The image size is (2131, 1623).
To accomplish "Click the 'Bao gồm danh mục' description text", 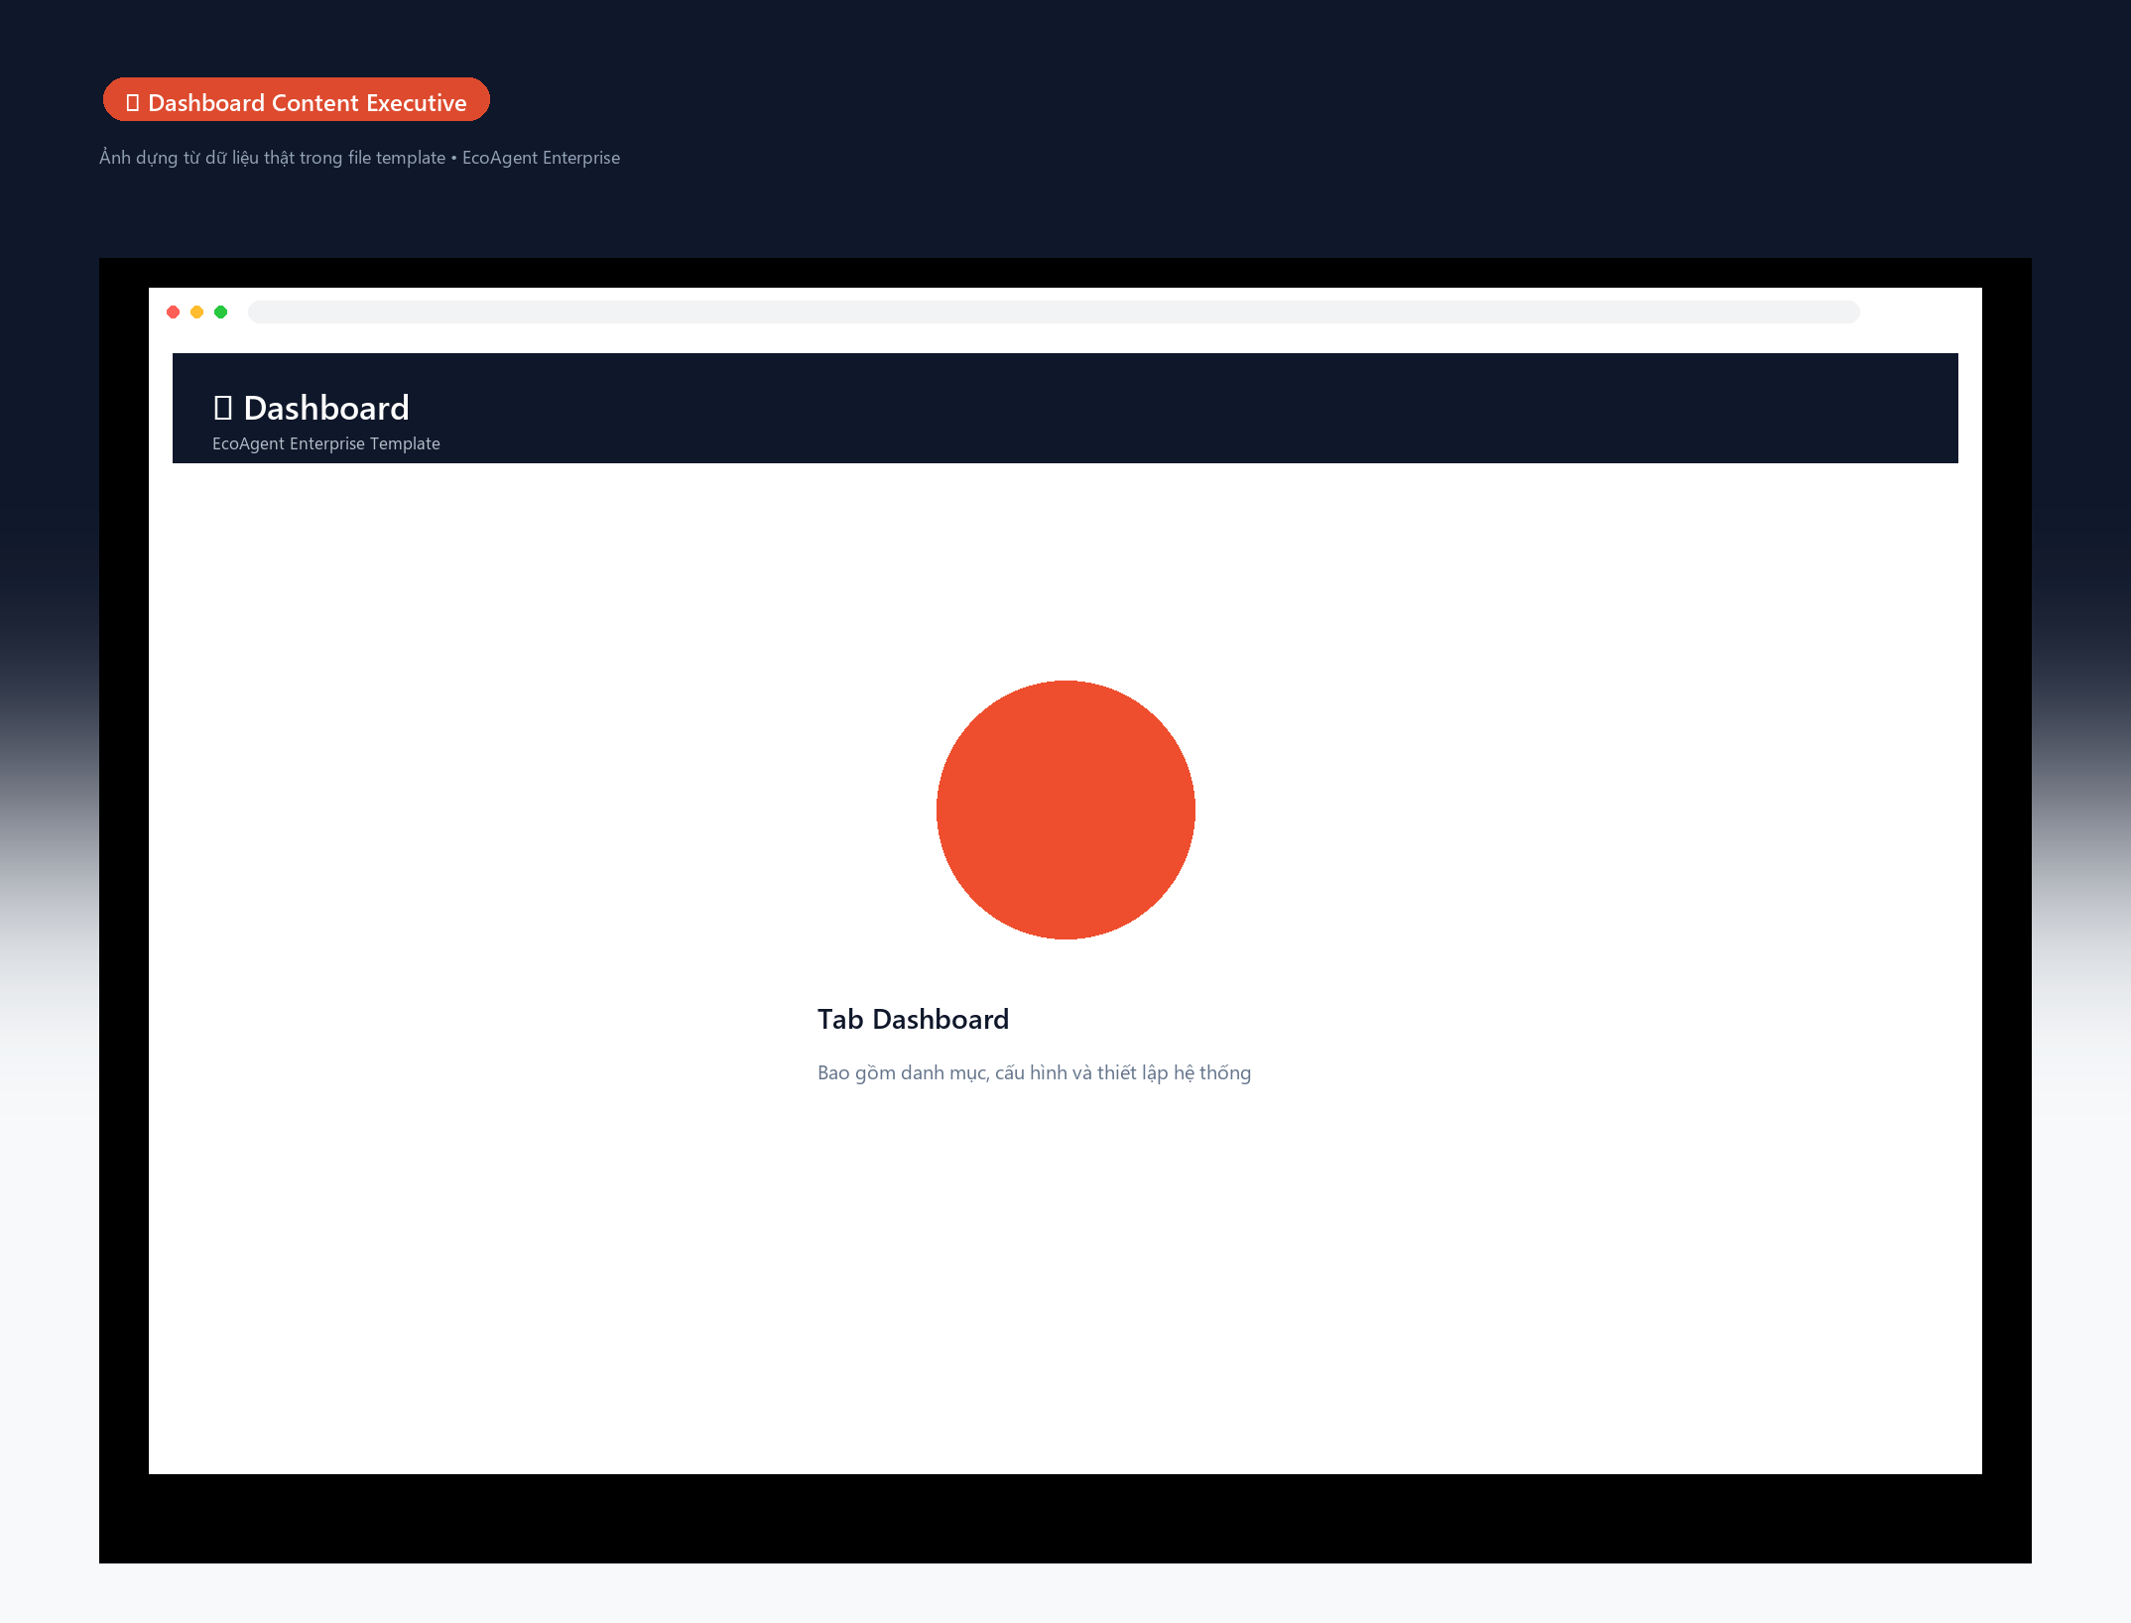I will point(1034,1072).
